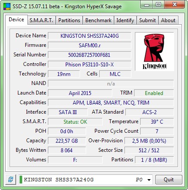The image size is (188, 190).
Task: Click the Sector Size value 512 / 512
Action: (x=149, y=151)
